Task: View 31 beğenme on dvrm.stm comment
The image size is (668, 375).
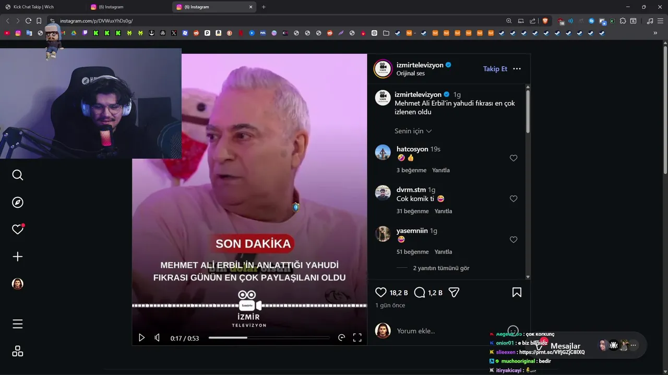Action: pyautogui.click(x=413, y=211)
